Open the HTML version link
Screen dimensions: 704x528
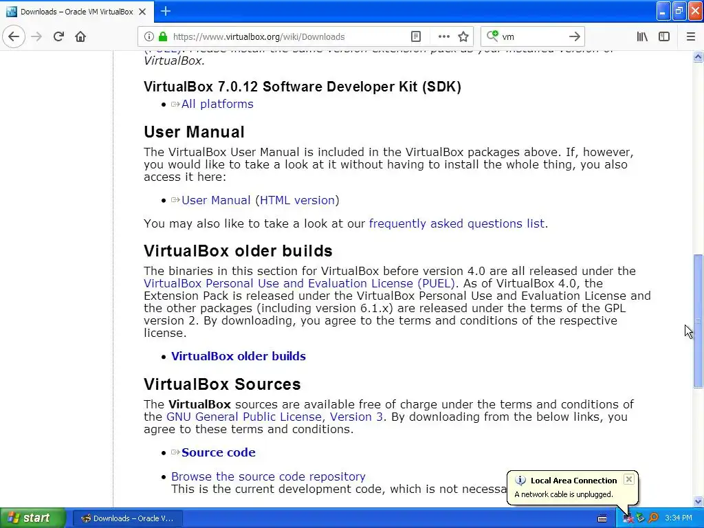coord(297,200)
